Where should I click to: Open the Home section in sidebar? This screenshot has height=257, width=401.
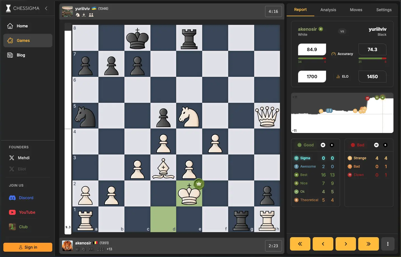point(10,26)
